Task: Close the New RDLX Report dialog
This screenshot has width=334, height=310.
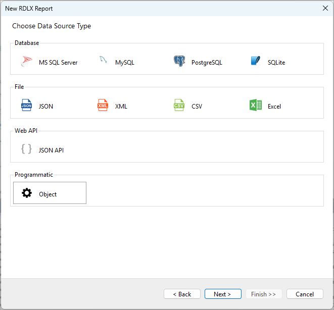Action: pos(325,8)
